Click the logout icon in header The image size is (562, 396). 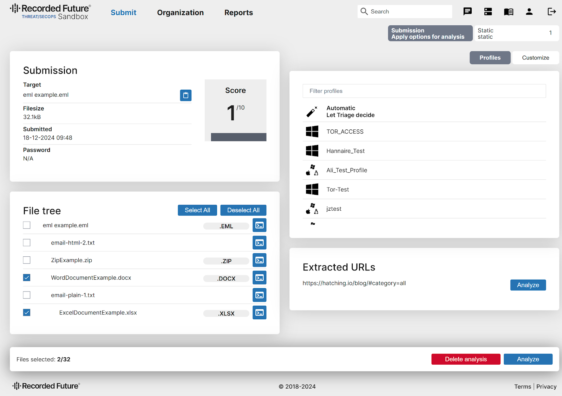click(551, 12)
